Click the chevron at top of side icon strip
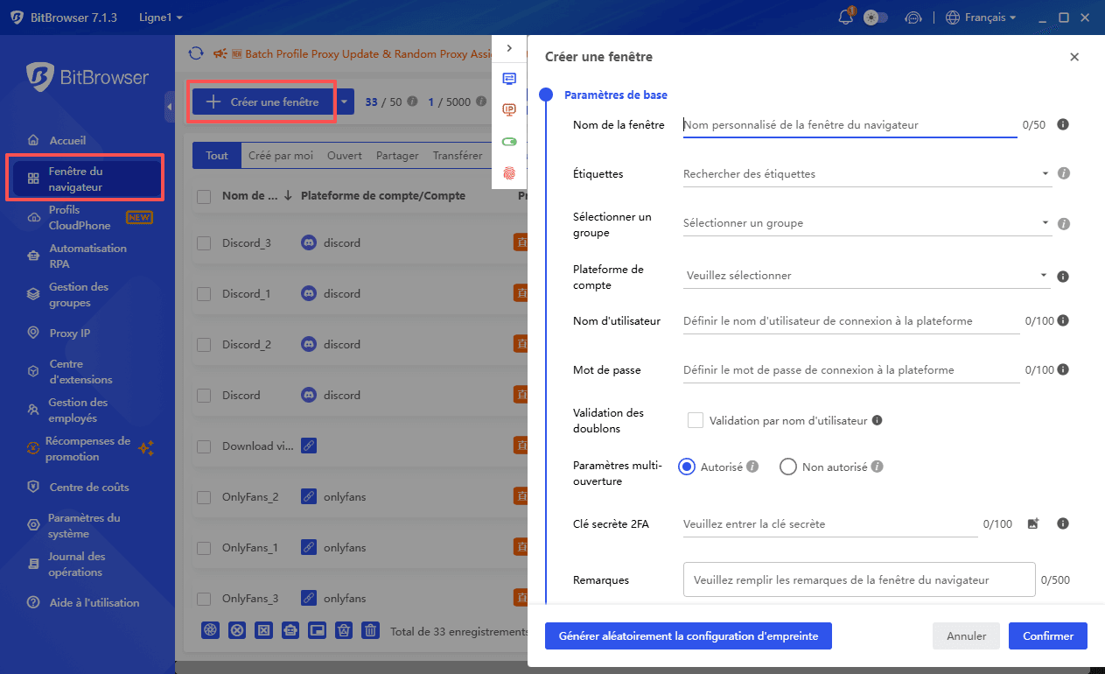This screenshot has width=1105, height=674. click(509, 48)
